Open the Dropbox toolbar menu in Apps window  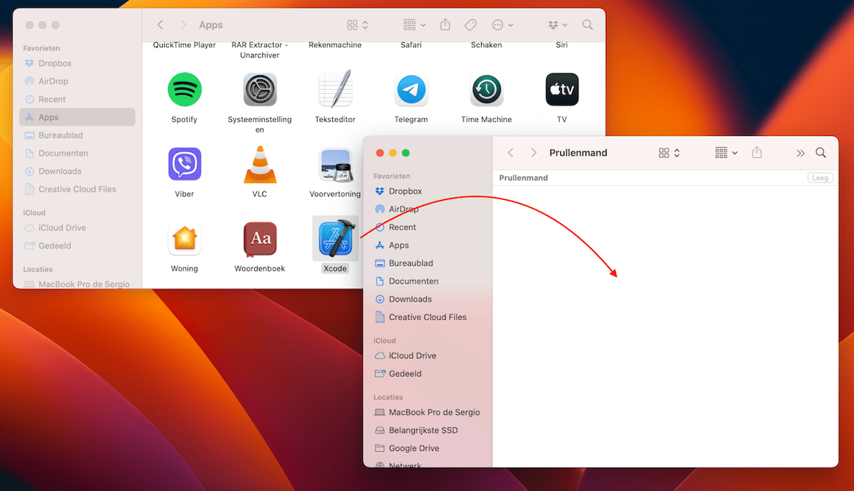pyautogui.click(x=558, y=25)
